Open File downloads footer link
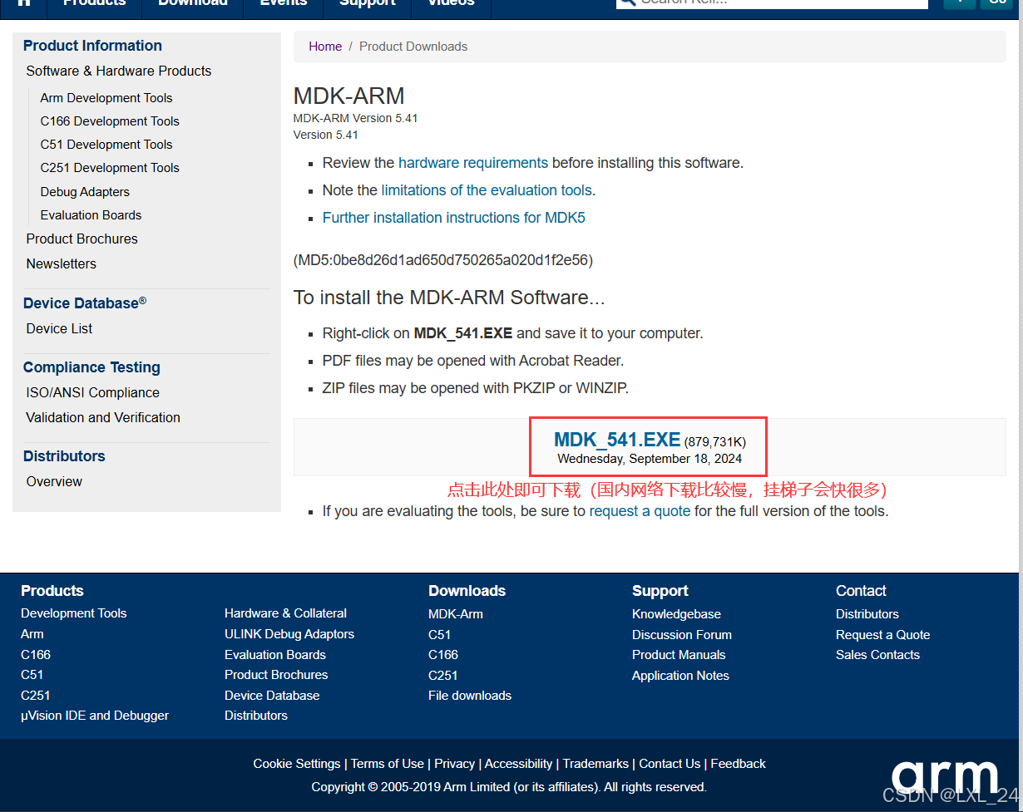The height and width of the screenshot is (812, 1023). coord(470,696)
